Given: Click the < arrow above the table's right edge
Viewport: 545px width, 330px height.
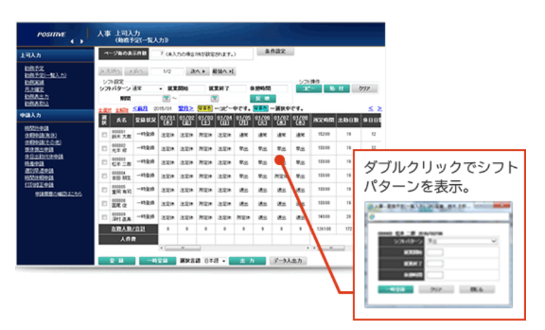Looking at the screenshot, I should [x=372, y=109].
